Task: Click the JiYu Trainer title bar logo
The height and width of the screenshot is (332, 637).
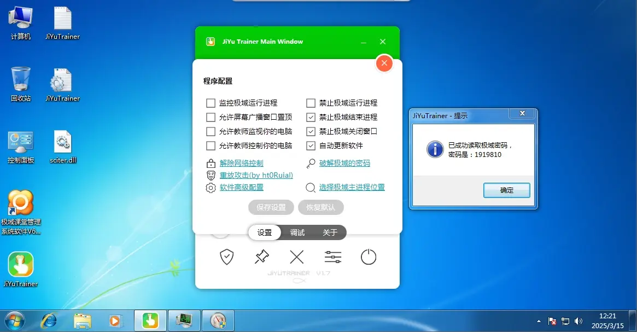Action: click(211, 42)
